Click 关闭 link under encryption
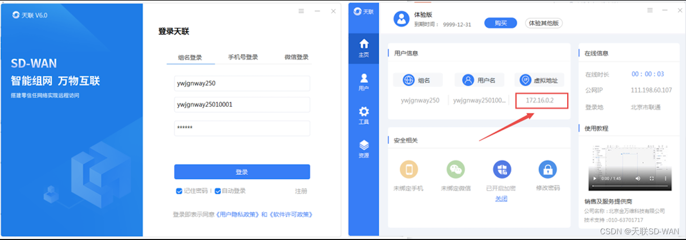 pyautogui.click(x=501, y=198)
